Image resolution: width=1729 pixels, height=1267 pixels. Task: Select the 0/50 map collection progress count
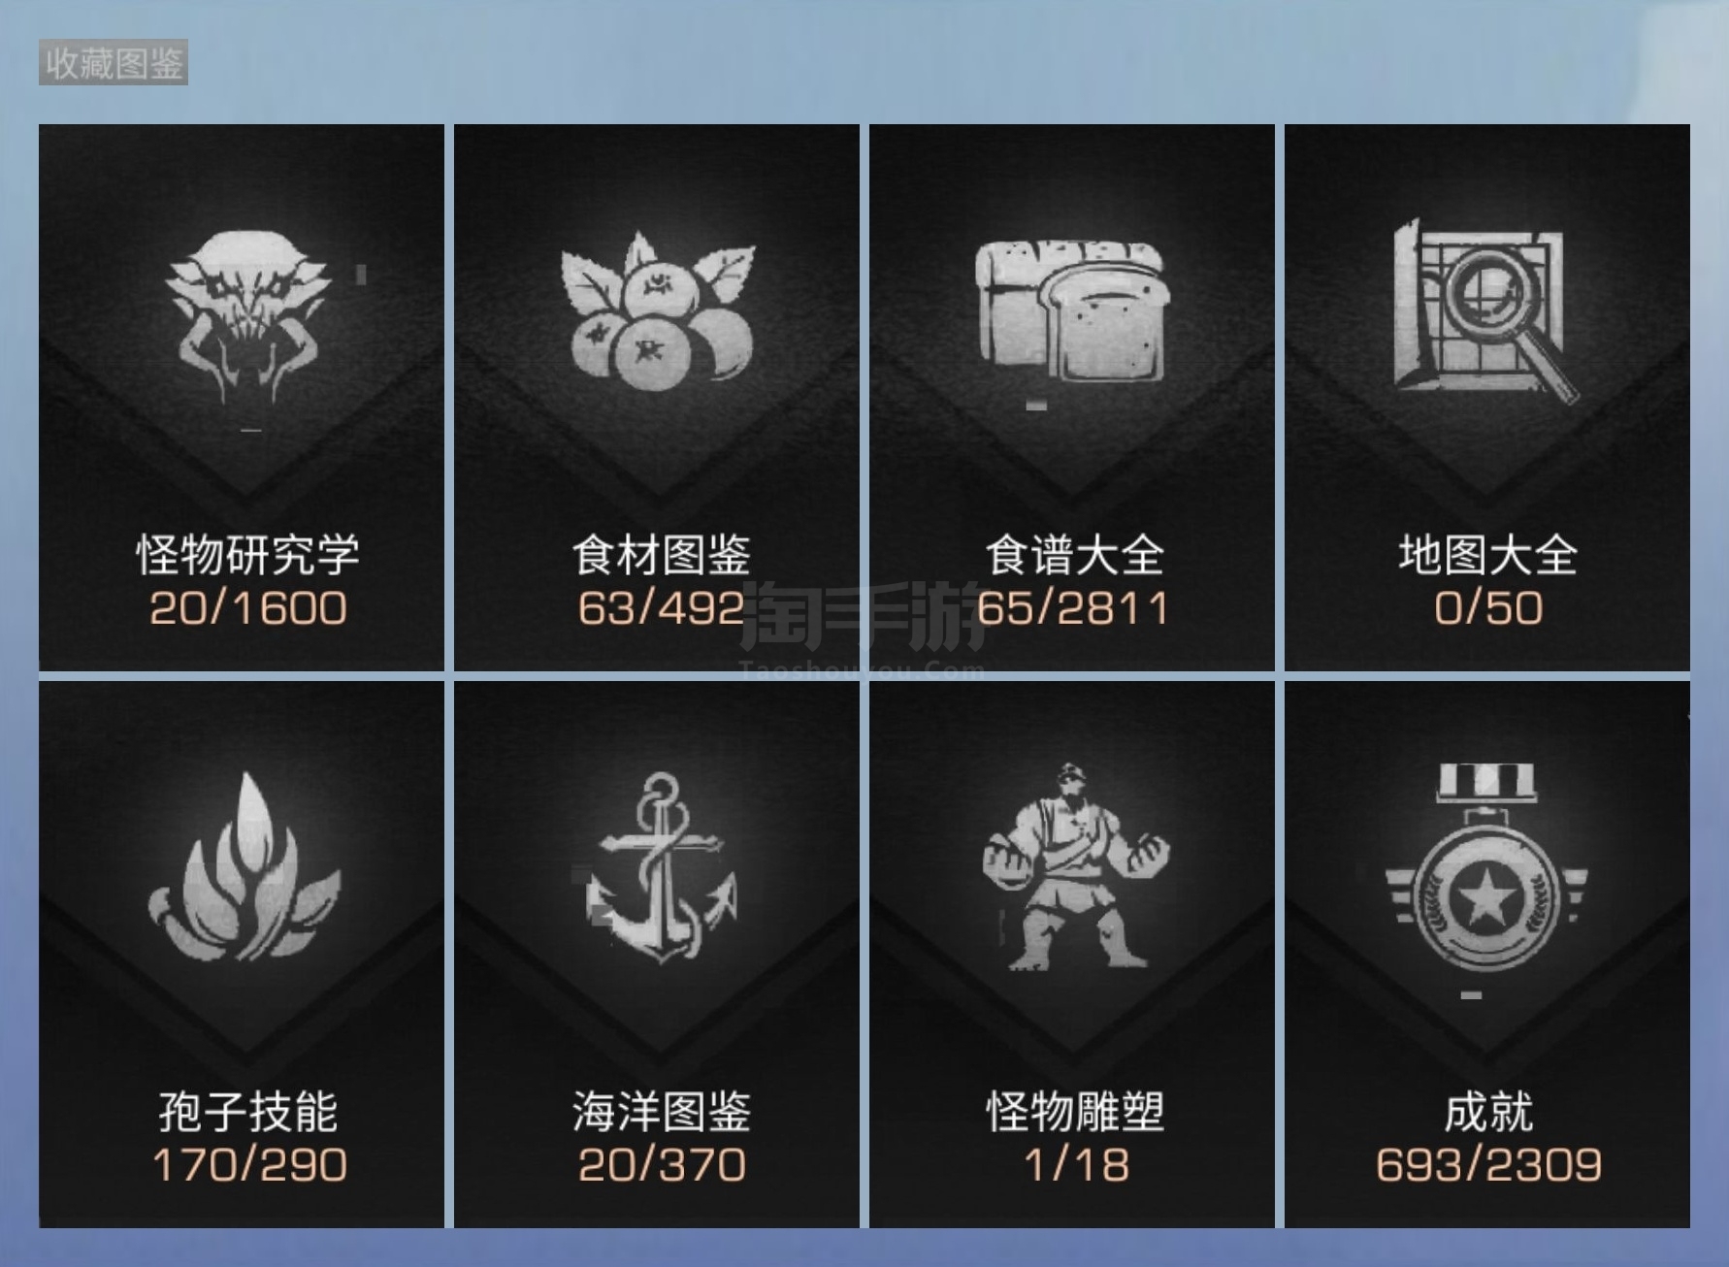click(x=1488, y=607)
